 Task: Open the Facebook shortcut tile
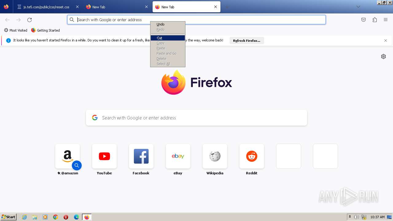(141, 156)
